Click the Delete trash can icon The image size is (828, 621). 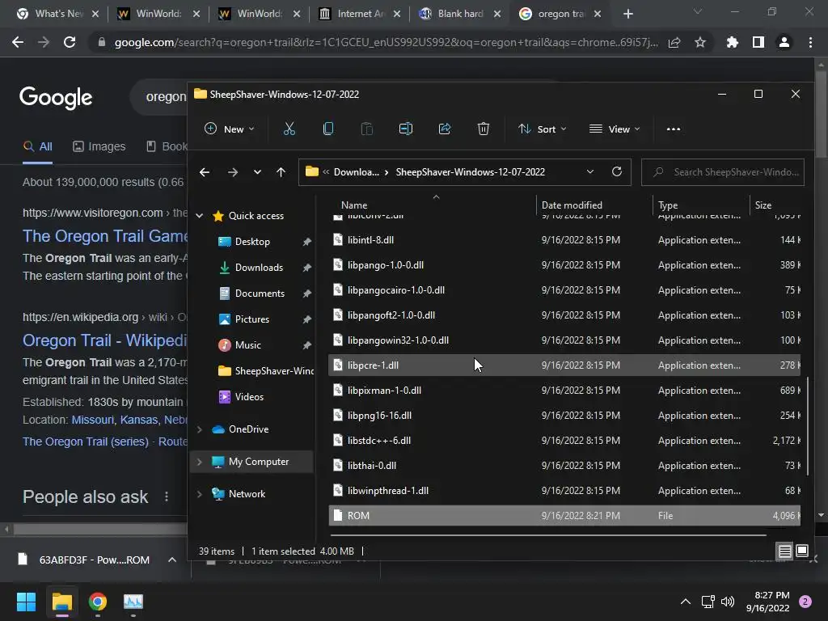tap(484, 129)
